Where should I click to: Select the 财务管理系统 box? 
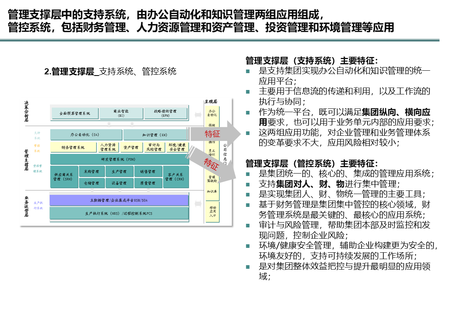73,147
